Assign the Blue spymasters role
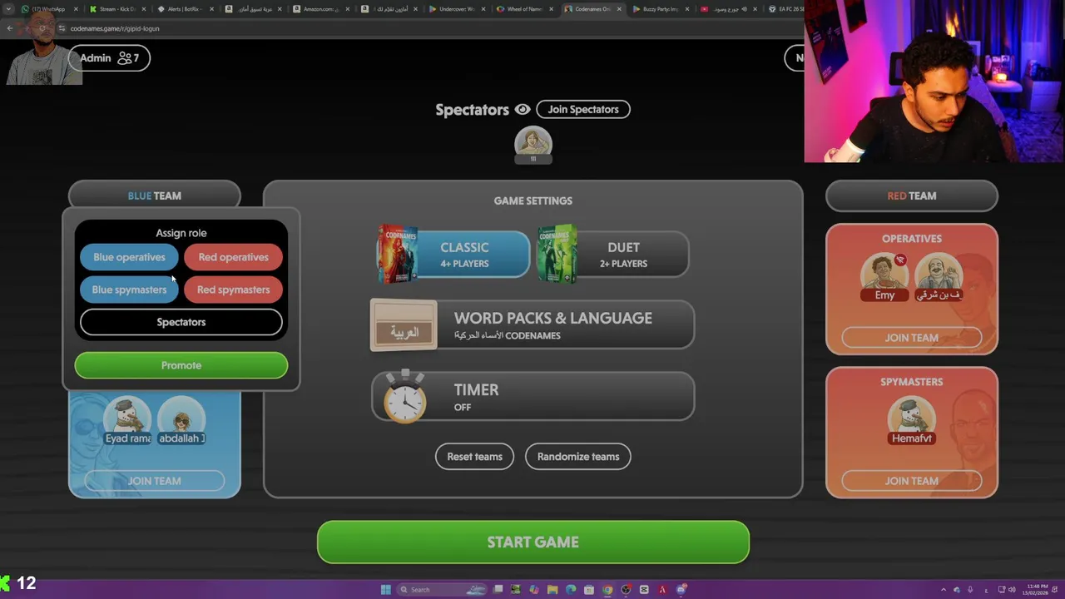 (129, 290)
